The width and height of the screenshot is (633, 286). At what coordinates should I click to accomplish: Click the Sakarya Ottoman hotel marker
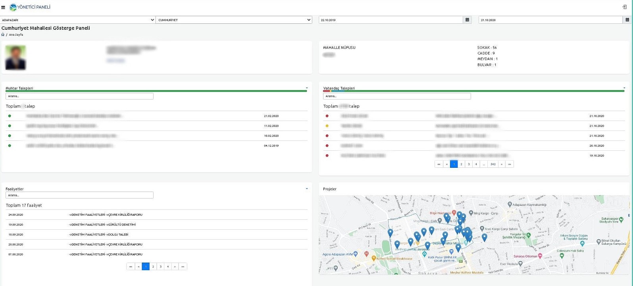540,256
